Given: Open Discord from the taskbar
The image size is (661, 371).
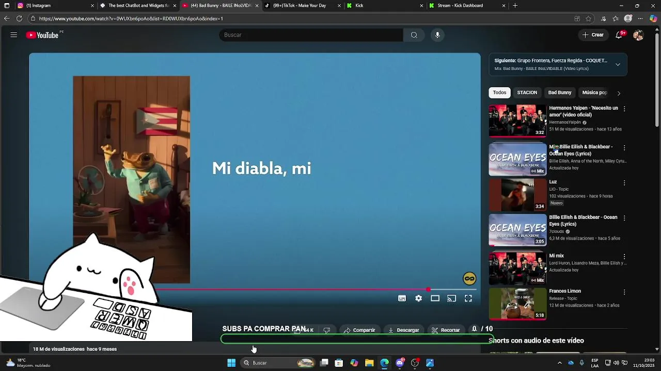Looking at the screenshot, I should [x=400, y=363].
